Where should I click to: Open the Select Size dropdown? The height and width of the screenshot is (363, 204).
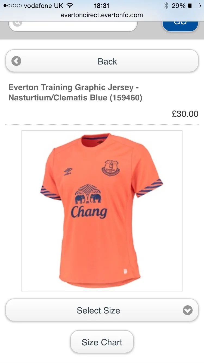pyautogui.click(x=102, y=310)
